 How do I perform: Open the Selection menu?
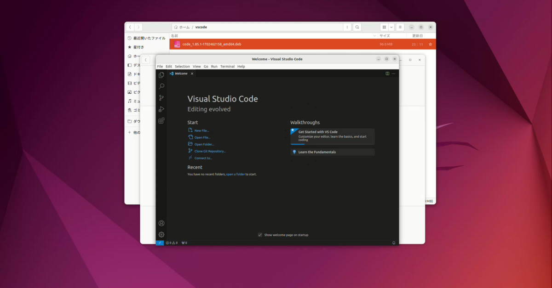coord(182,67)
